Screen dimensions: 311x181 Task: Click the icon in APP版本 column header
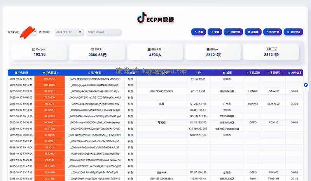click(x=288, y=73)
